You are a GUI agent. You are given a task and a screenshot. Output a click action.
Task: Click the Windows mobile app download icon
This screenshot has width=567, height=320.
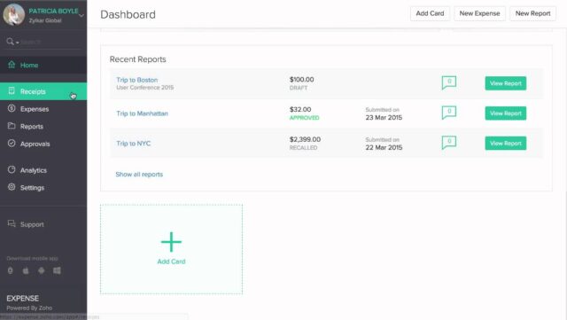coord(57,270)
